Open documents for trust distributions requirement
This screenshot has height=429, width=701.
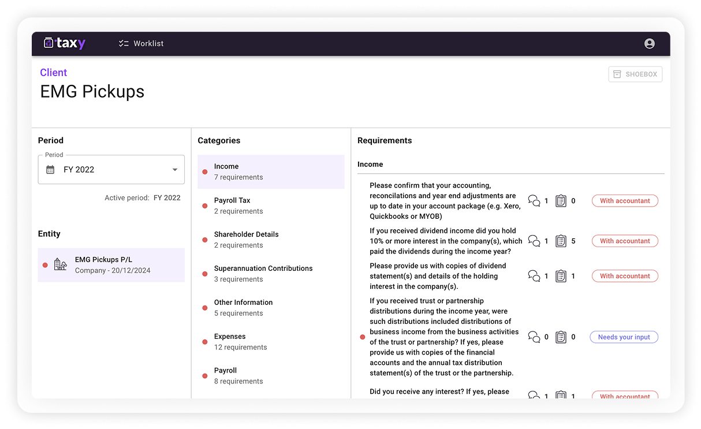click(x=561, y=337)
